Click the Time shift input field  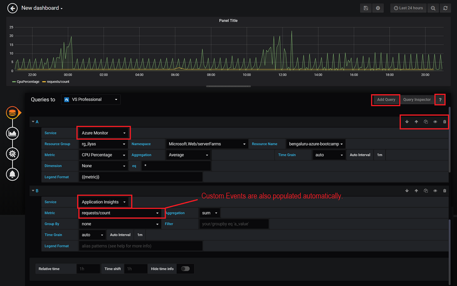[135, 269]
